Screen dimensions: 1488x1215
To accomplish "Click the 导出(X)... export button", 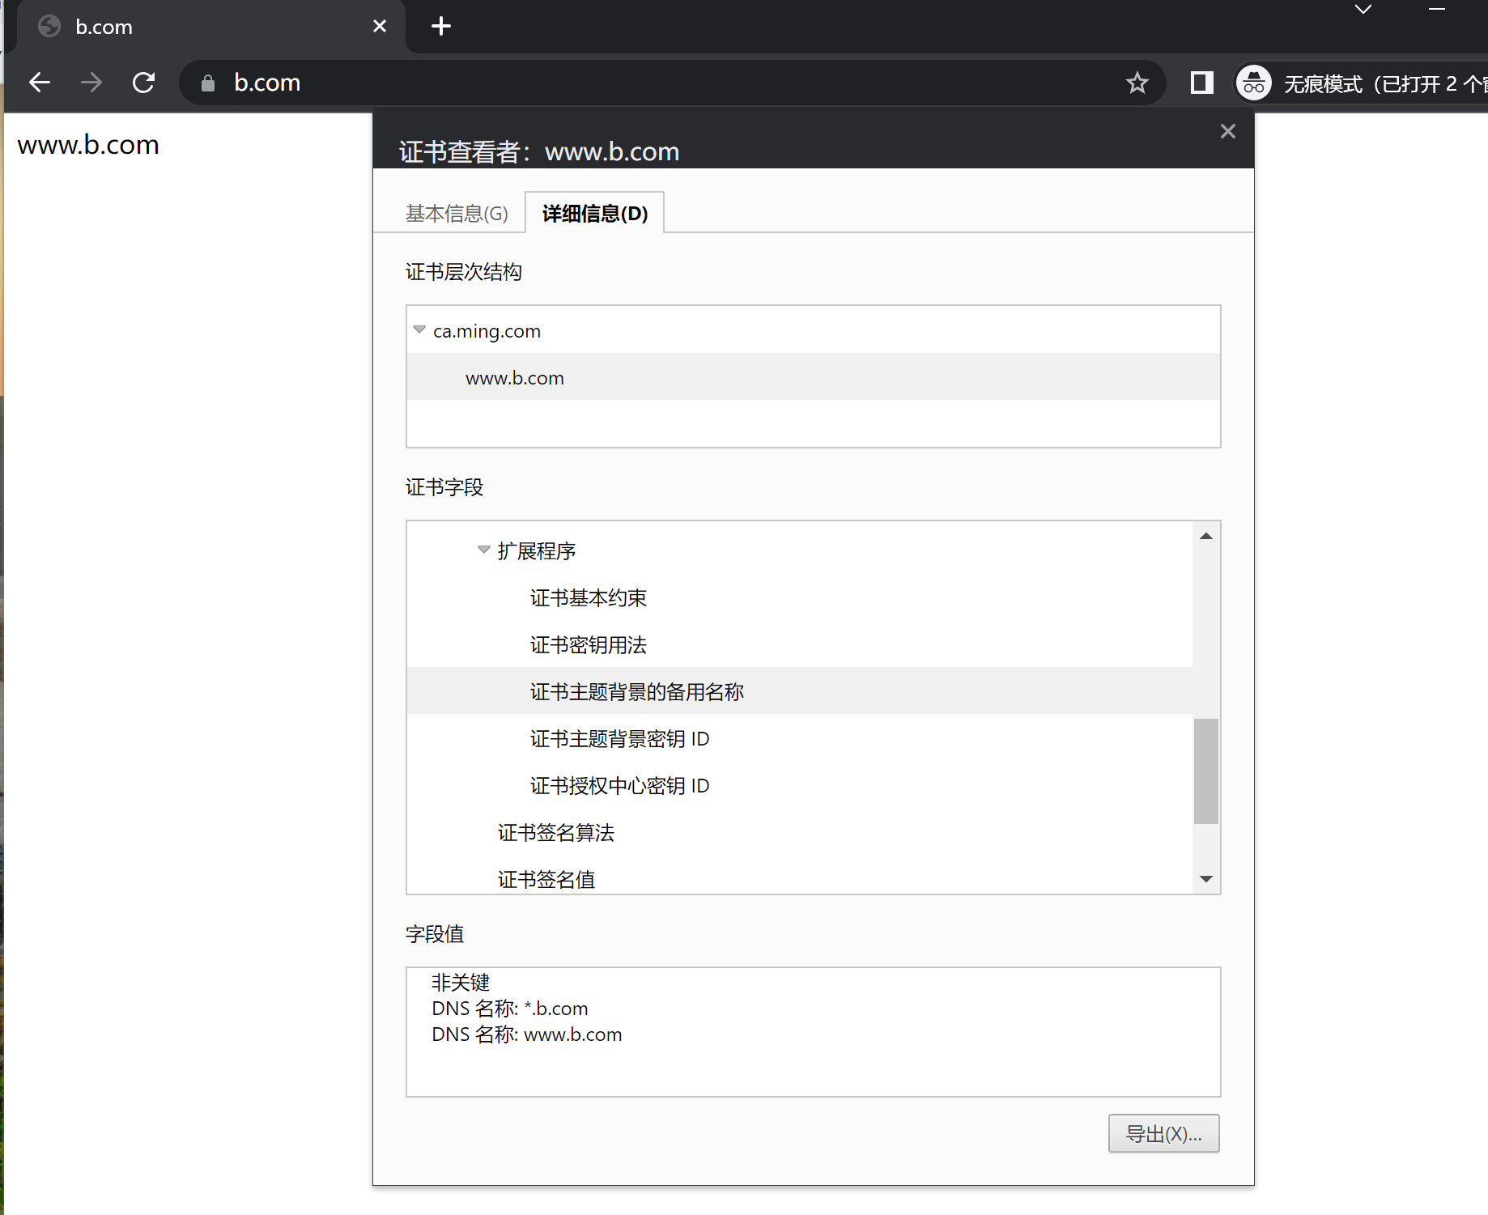I will click(1163, 1133).
